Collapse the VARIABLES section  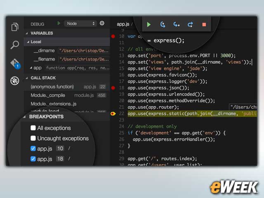pos(27,33)
